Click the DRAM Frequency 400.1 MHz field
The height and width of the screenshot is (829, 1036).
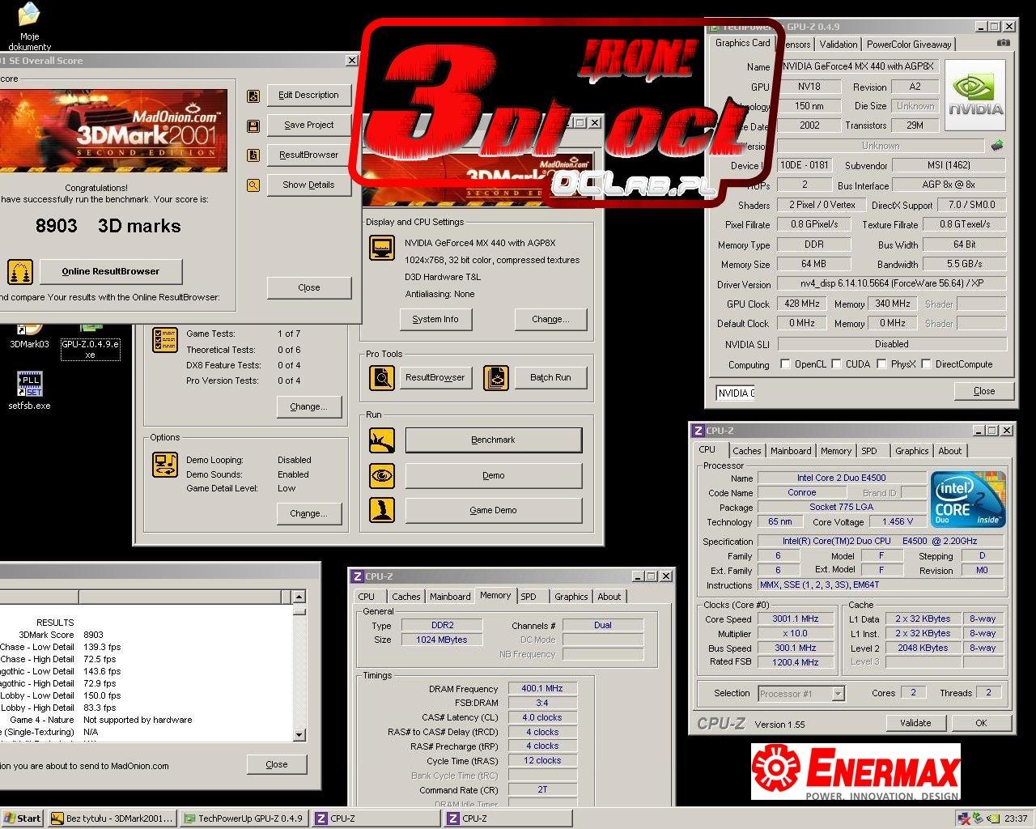coord(541,688)
